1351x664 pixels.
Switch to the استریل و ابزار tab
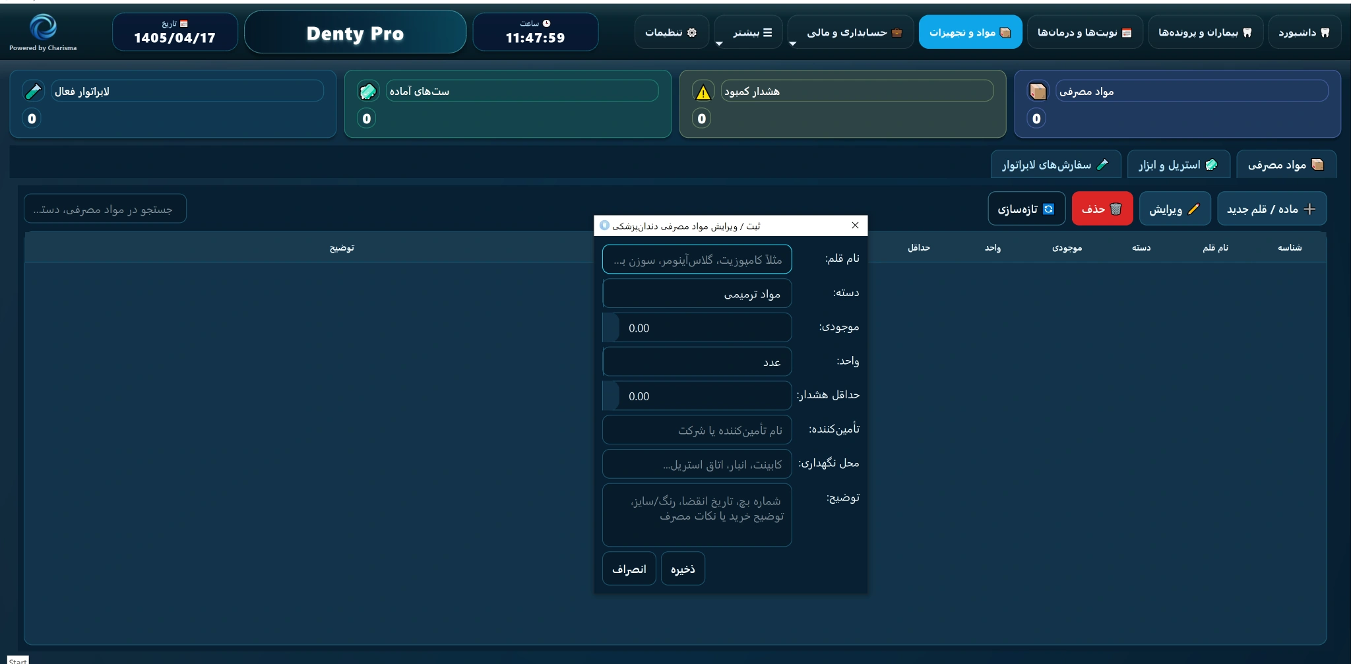(1179, 165)
